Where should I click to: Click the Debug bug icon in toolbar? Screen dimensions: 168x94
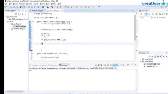pyautogui.click(x=38, y=7)
